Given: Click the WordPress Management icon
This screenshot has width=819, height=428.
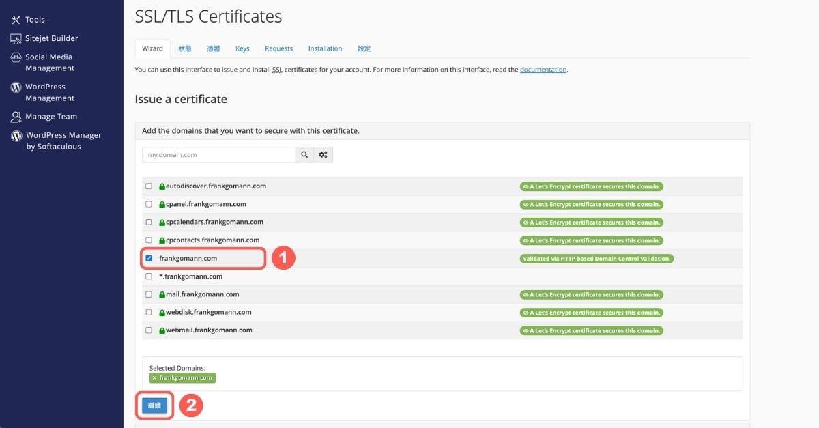Looking at the screenshot, I should (16, 87).
